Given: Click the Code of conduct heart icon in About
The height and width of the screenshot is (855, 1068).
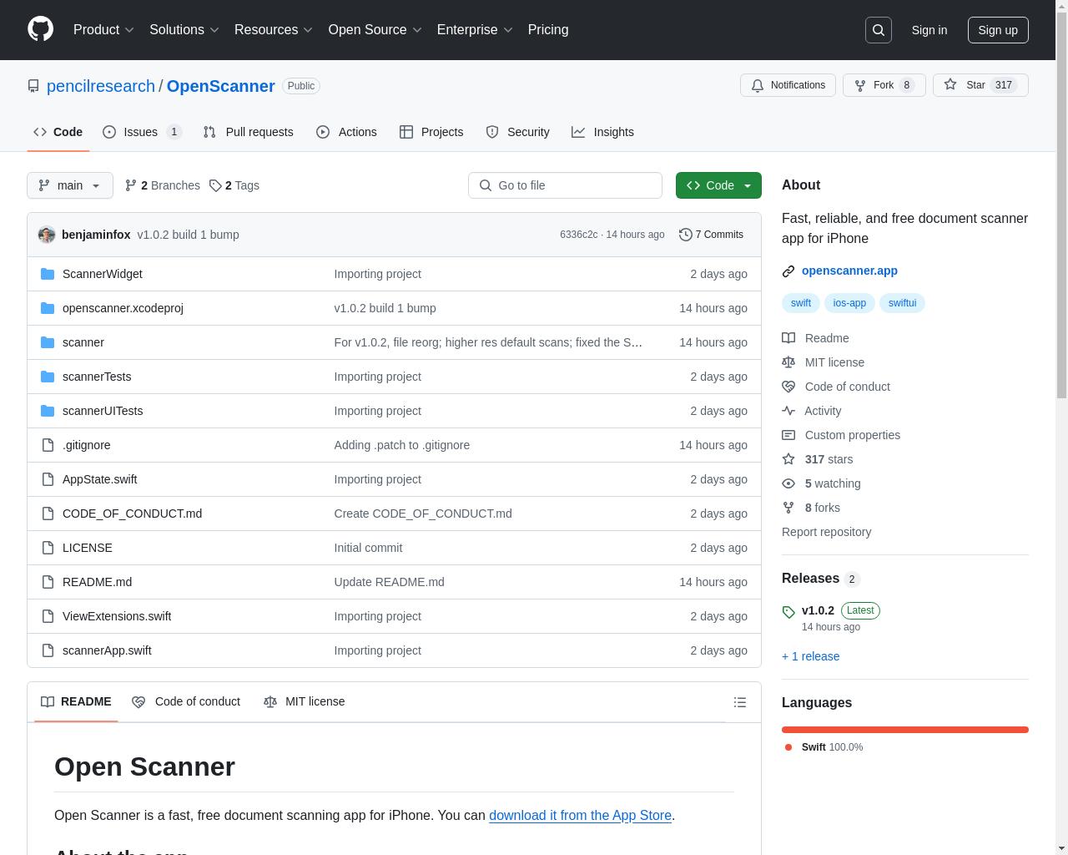Looking at the screenshot, I should click(788, 387).
